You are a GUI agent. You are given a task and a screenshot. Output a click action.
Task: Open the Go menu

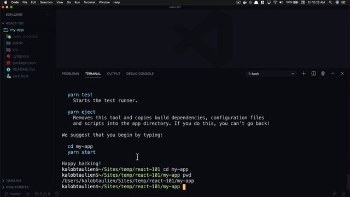pos(69,2)
